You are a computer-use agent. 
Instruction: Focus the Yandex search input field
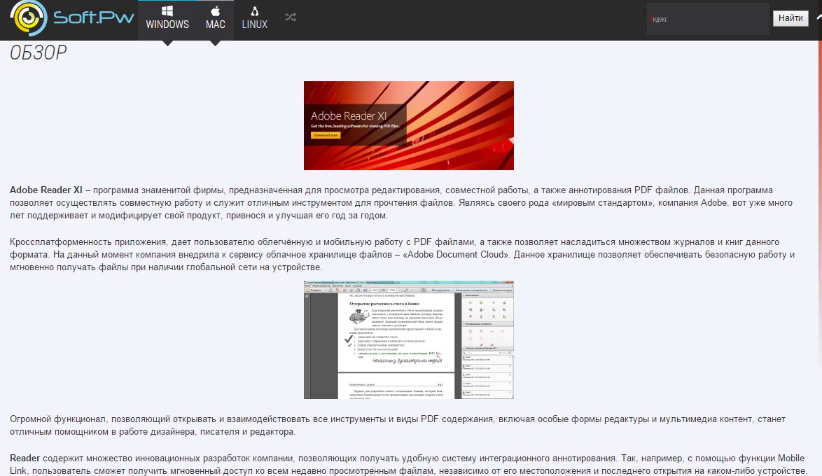tap(708, 19)
